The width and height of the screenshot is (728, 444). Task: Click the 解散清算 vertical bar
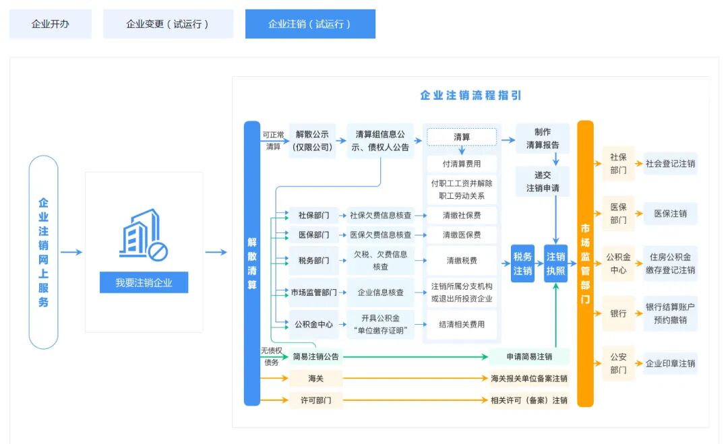(x=250, y=263)
